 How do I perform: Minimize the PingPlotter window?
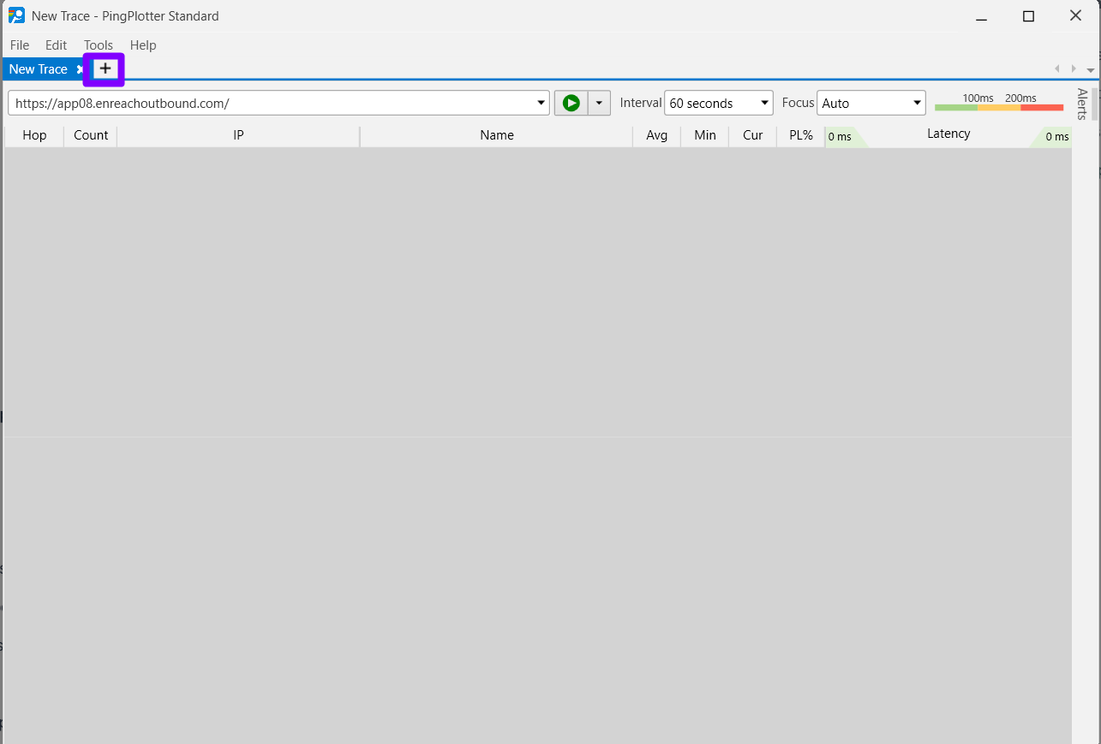pyautogui.click(x=982, y=15)
